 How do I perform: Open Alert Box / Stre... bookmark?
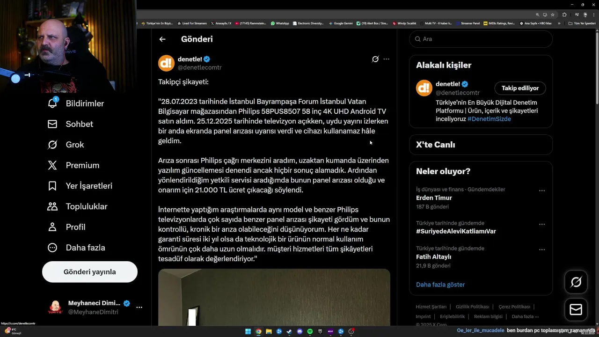click(372, 23)
